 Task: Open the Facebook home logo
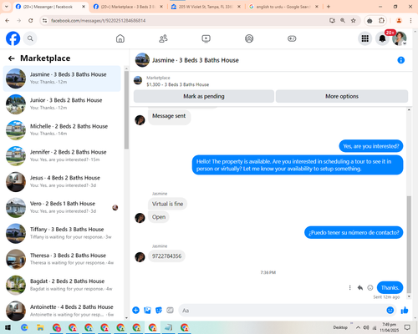13,38
